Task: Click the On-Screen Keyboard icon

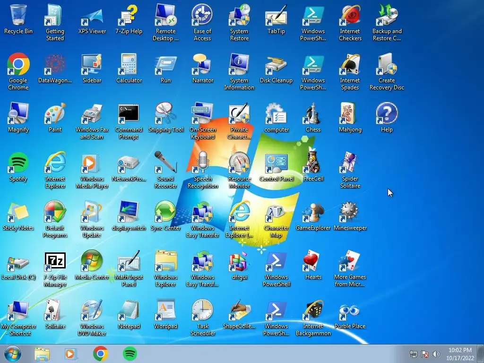Action: point(202,121)
